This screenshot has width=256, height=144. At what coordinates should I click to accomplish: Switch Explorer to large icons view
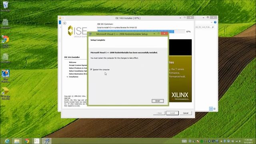pos(214,108)
